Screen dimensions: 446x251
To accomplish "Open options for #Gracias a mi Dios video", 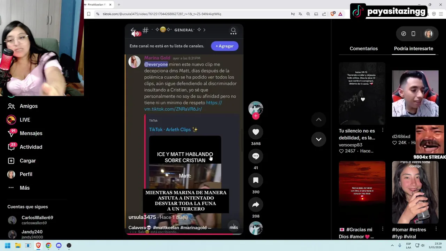I will [x=383, y=229].
